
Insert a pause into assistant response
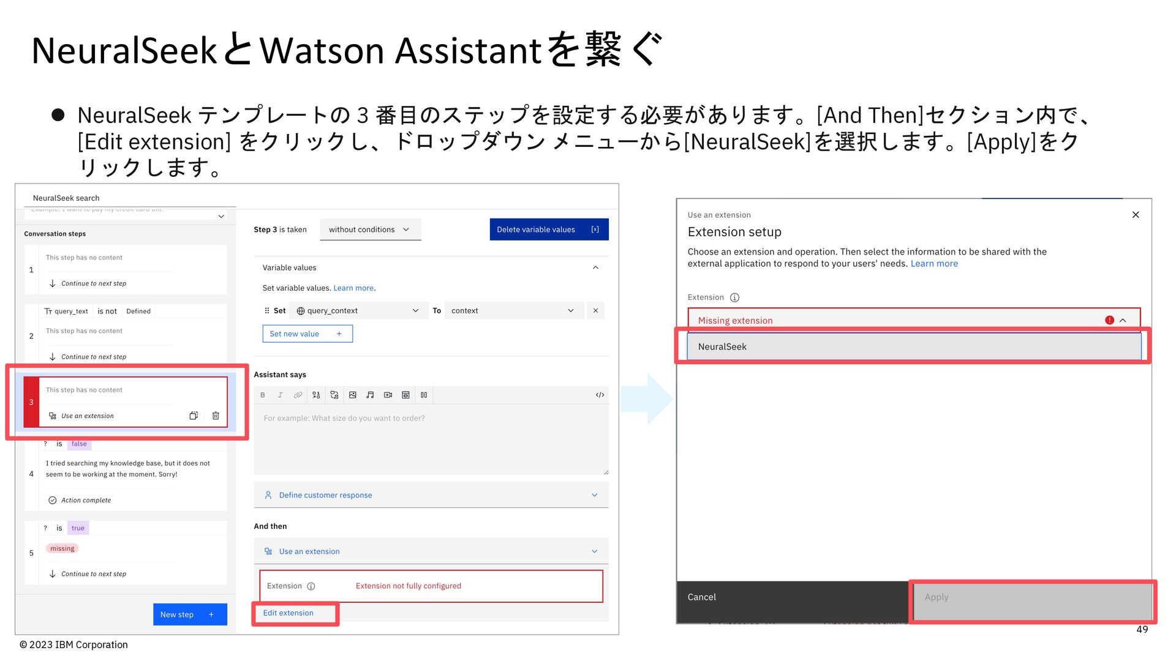click(x=424, y=395)
